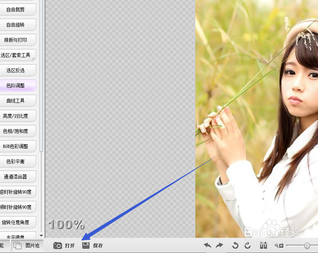Click the rotate clockwise icon
Viewport: 318px width, 253px height.
[x=248, y=245]
